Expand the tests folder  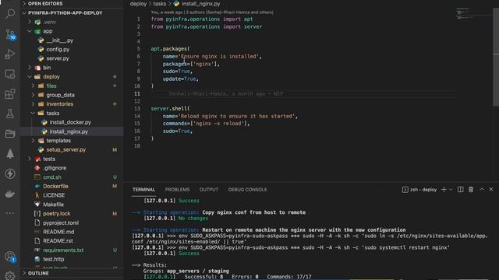(x=30, y=159)
